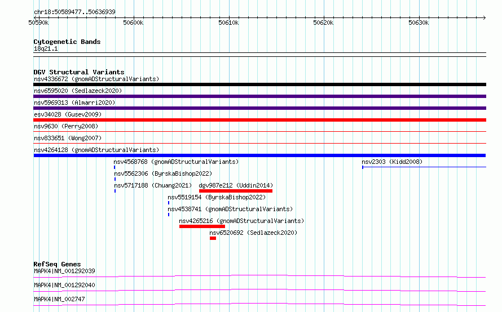The height and width of the screenshot is (312, 502).
Task: Click the red dgv987e212 variant bar
Action: point(236,191)
